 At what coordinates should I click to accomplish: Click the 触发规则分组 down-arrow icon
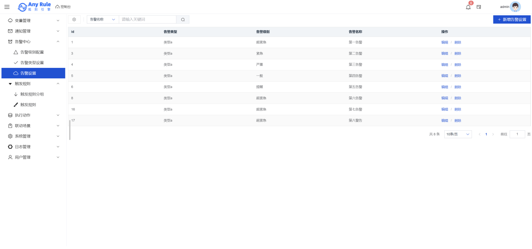tap(16, 94)
